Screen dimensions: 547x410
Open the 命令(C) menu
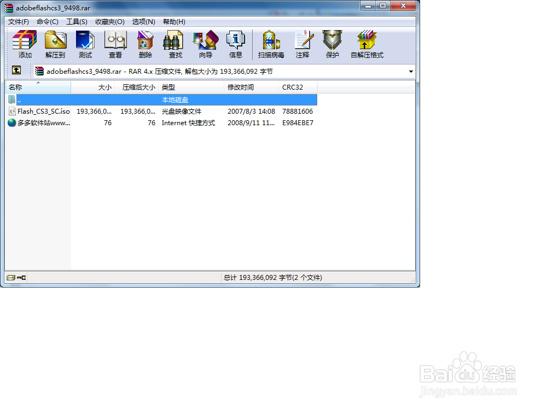pyautogui.click(x=48, y=22)
